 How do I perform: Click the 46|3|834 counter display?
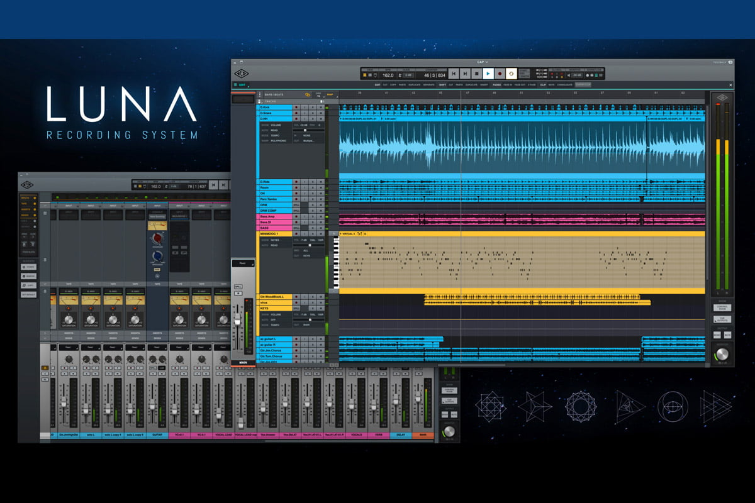435,75
